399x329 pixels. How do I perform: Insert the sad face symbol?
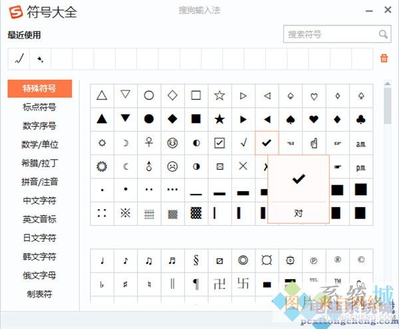(x=172, y=166)
